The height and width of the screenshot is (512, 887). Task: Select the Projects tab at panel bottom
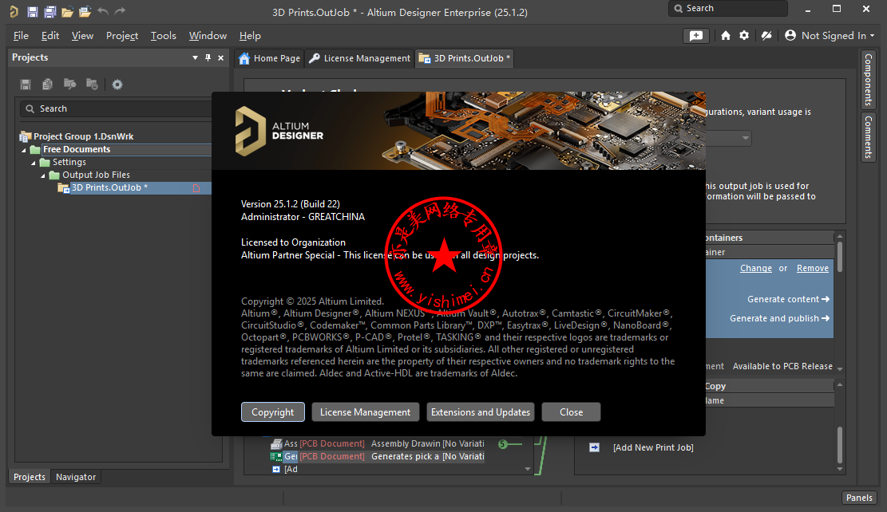(29, 477)
